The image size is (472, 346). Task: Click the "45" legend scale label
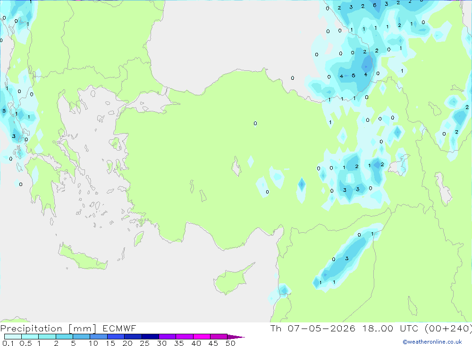213,343
